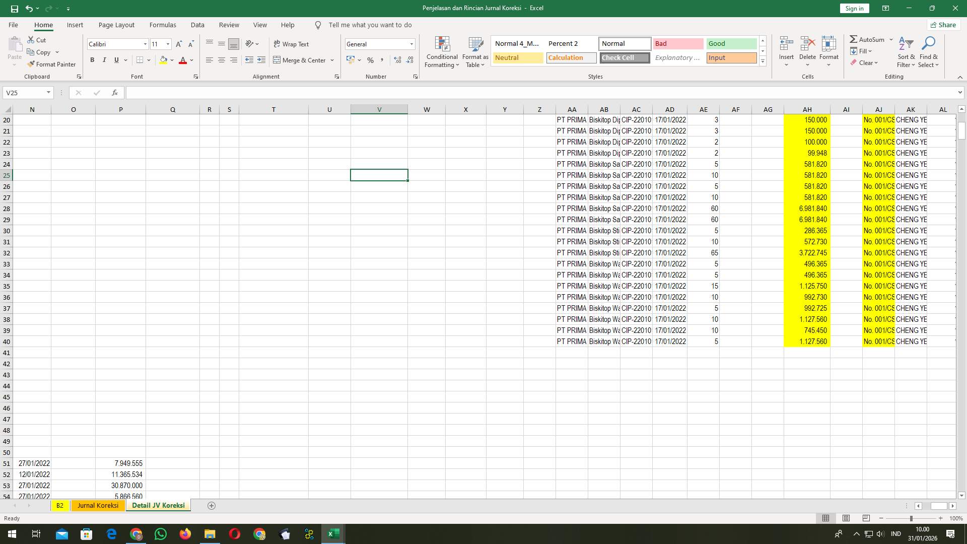
Task: Select the Format Painter tool
Action: click(x=52, y=64)
